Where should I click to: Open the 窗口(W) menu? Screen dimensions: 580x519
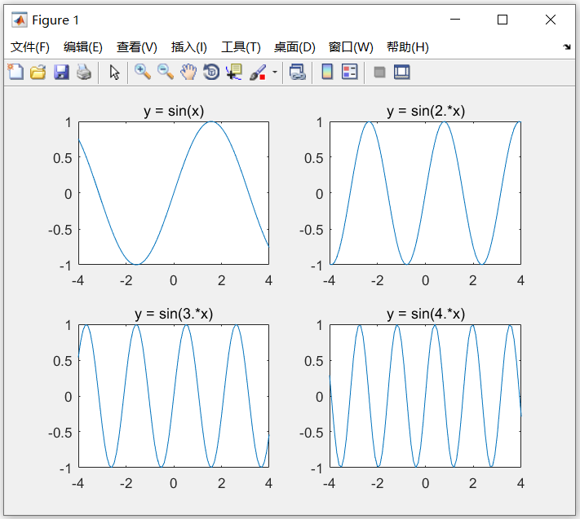point(351,47)
